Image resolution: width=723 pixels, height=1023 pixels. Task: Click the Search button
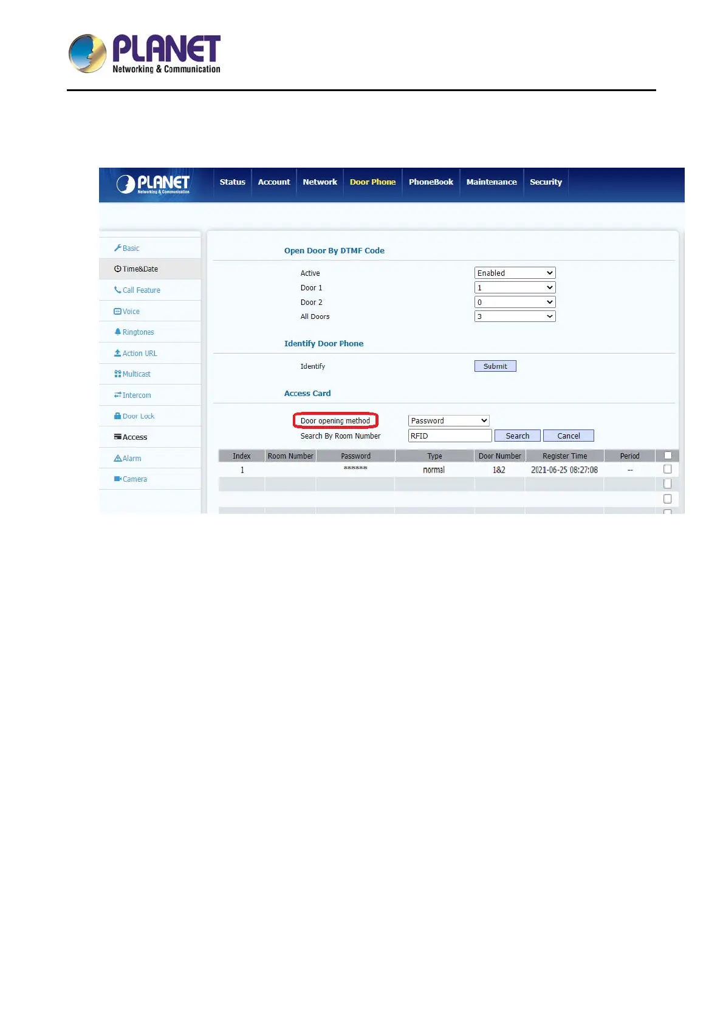(518, 436)
